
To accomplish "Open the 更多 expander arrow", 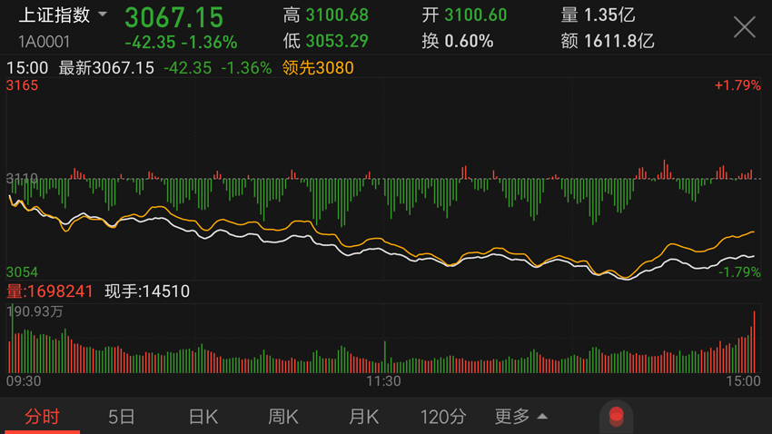I will [542, 417].
